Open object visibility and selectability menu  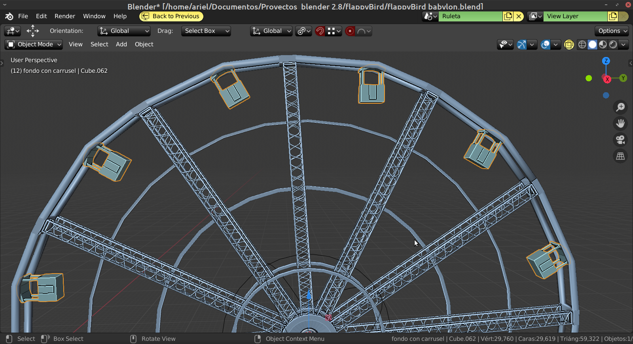(505, 44)
